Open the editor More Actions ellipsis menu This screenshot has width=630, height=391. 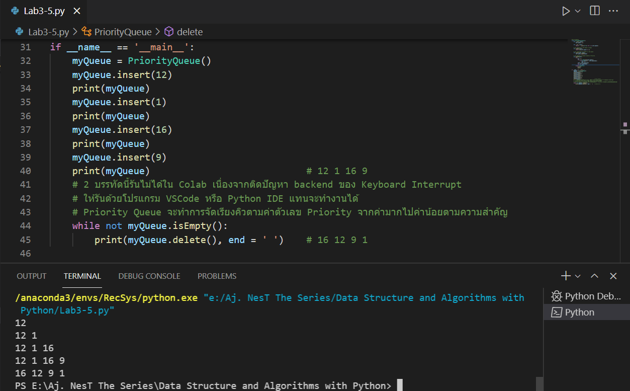tap(613, 11)
